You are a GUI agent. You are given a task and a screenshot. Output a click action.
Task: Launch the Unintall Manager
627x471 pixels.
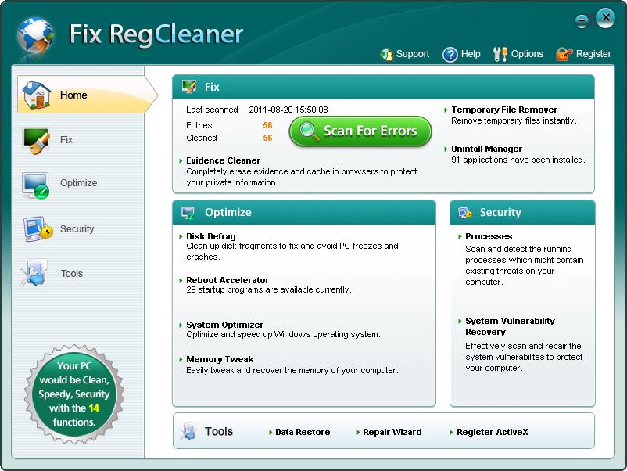coord(486,149)
